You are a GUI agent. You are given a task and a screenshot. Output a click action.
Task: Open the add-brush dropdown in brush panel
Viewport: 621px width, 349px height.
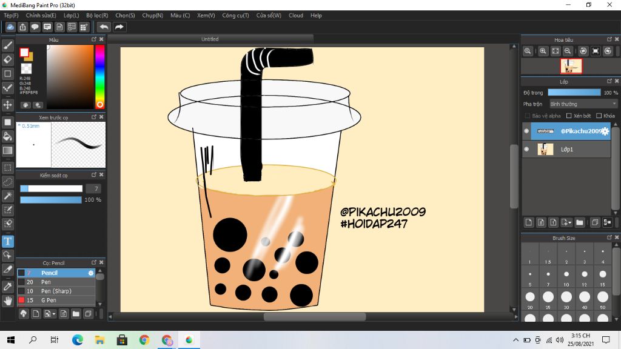point(50,314)
